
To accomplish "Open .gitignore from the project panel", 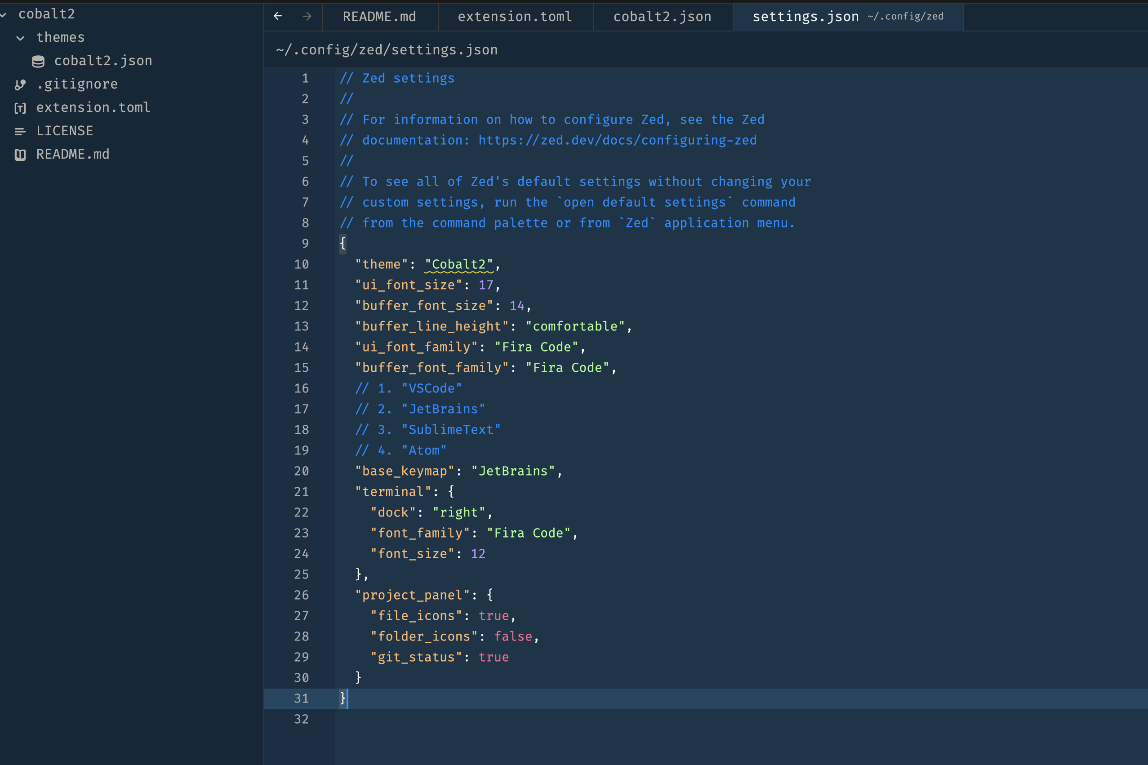I will [x=77, y=84].
